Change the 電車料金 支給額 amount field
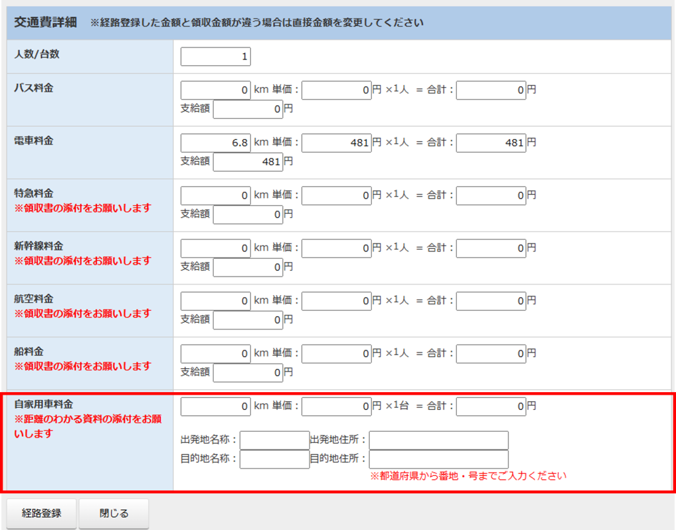 [248, 162]
